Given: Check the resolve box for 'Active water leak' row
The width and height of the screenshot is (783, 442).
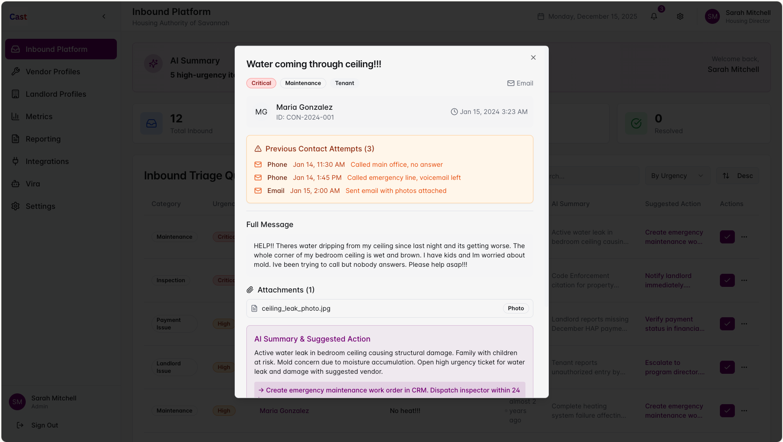Looking at the screenshot, I should point(727,237).
